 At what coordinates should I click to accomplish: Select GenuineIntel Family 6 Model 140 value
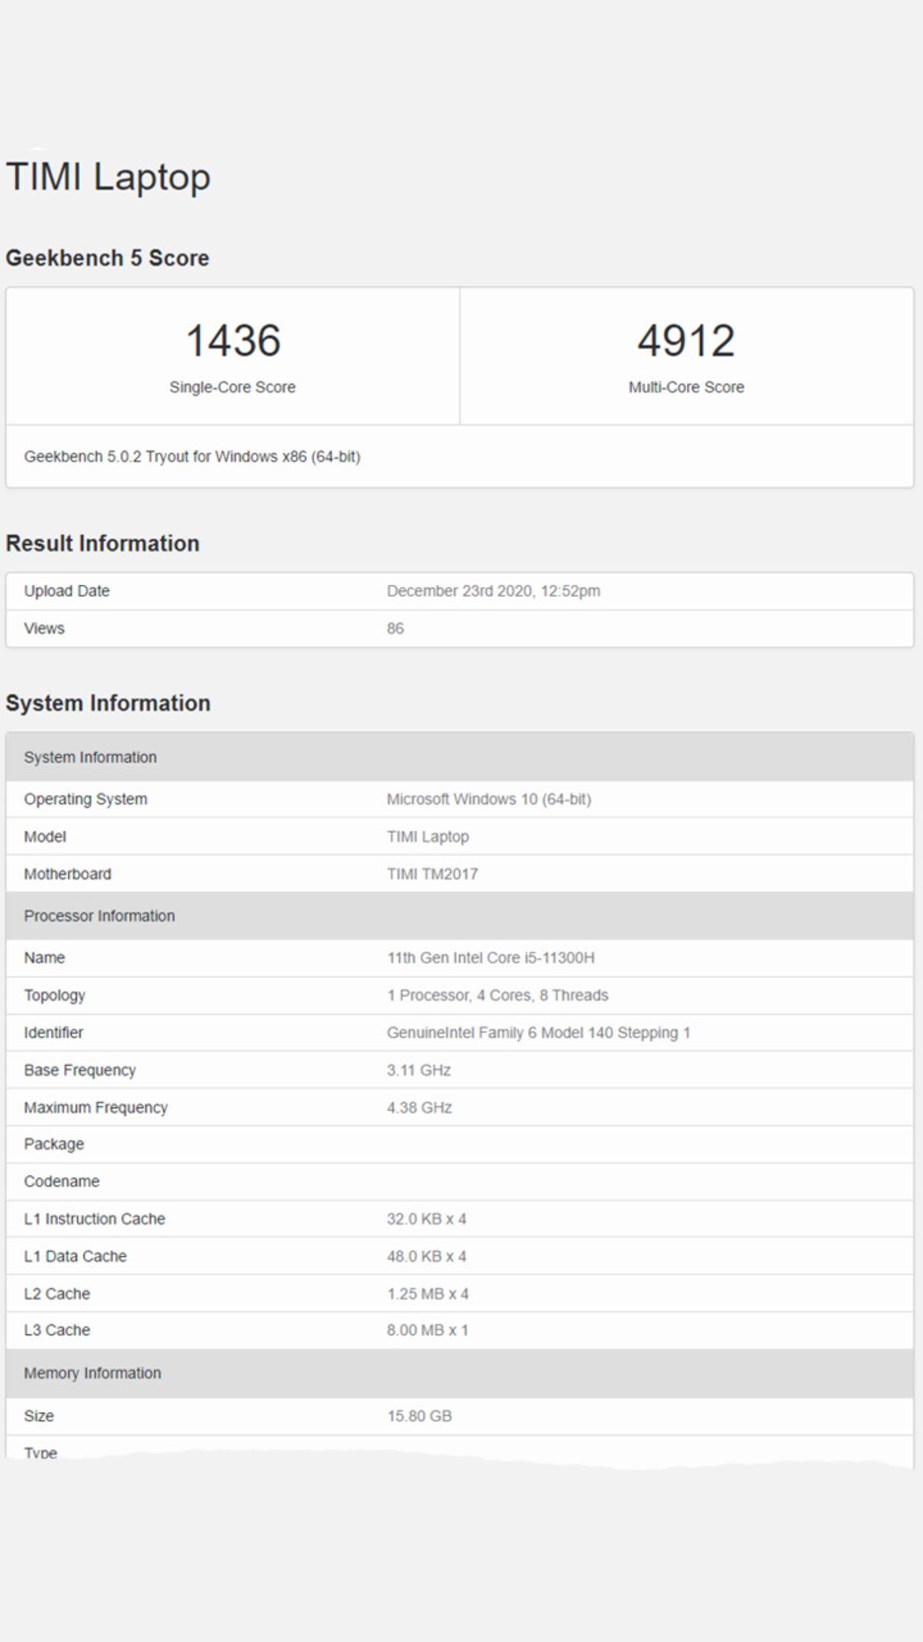(538, 1033)
